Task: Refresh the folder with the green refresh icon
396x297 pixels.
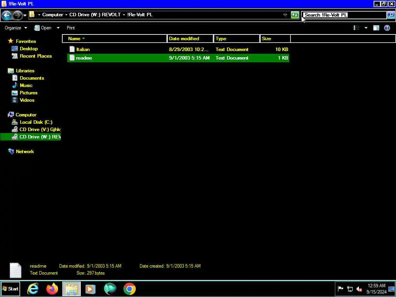Action: [x=294, y=15]
